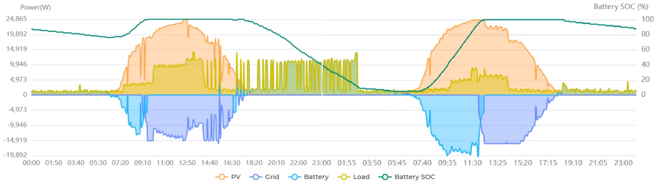Toggle the Load series legend text
Viewport: 657px width, 185px height.
pyautogui.click(x=361, y=177)
